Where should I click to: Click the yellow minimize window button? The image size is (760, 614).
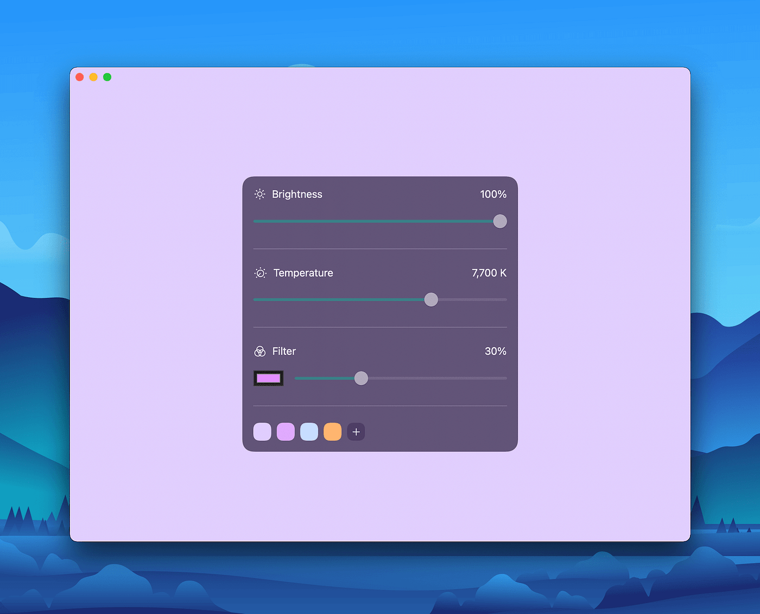pos(93,77)
